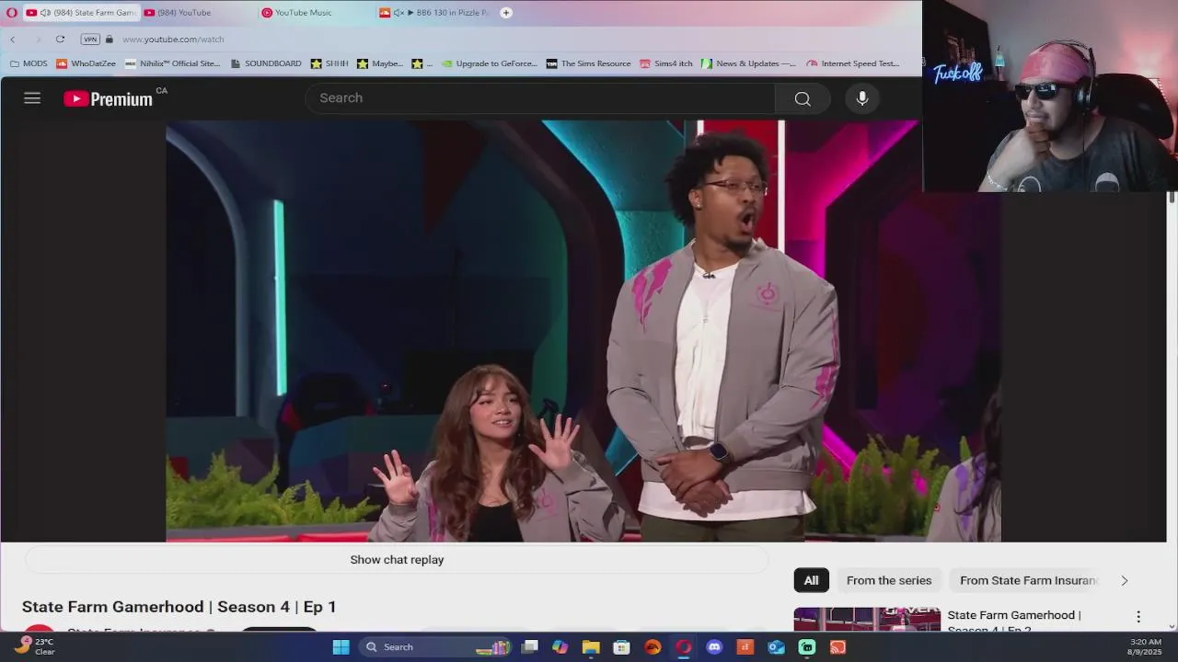Click the 3:20 AM clock and date

(1146, 647)
